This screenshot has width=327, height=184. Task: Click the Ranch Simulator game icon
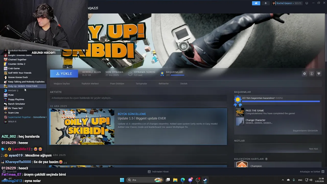click(6, 104)
